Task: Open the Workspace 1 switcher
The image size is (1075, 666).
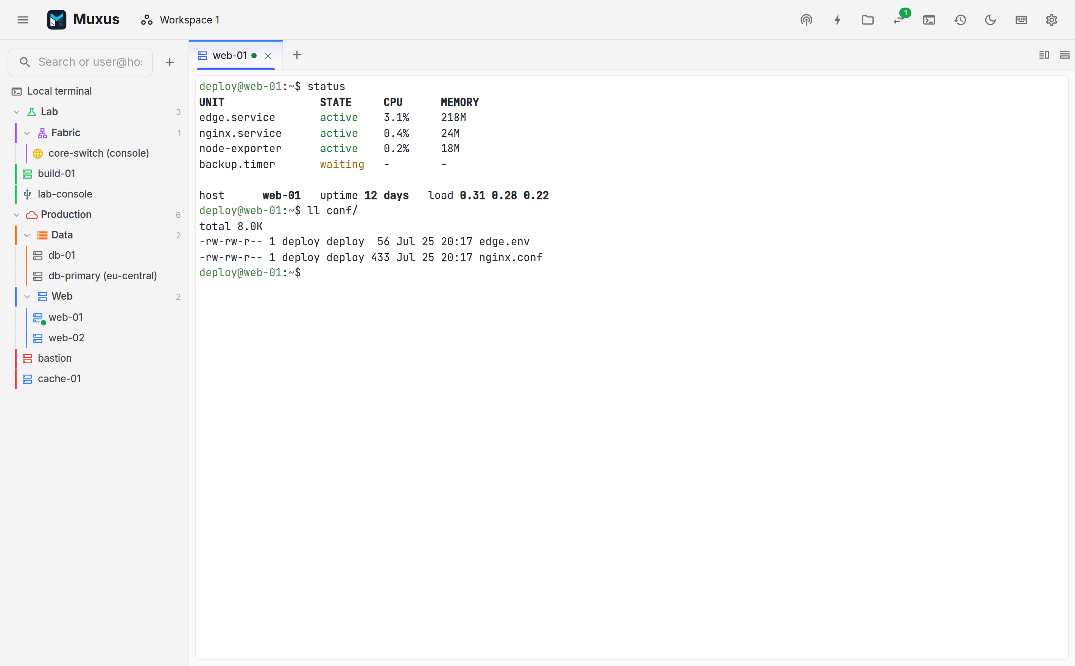Action: click(181, 20)
